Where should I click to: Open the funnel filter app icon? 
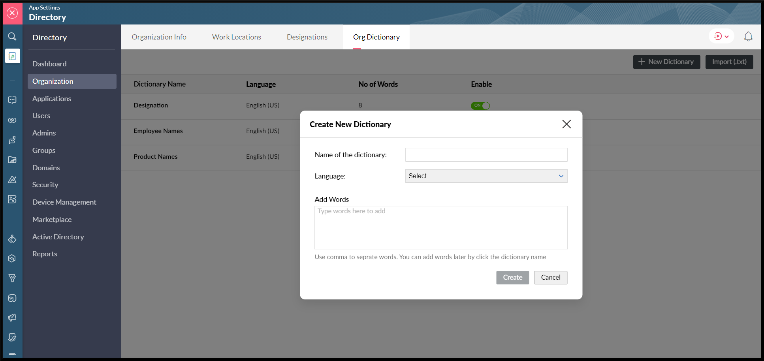[x=12, y=278]
